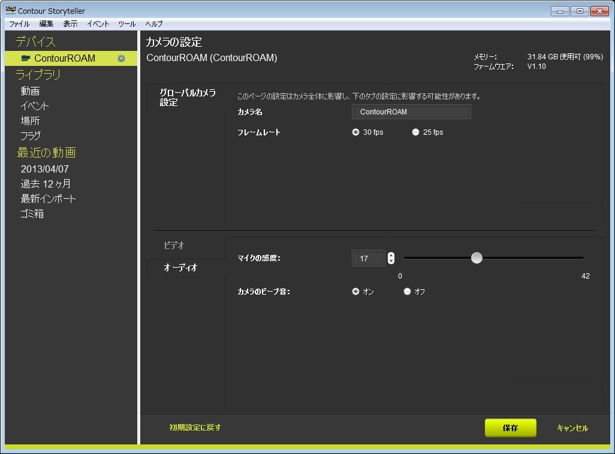
Task: Select 過去 12ヶ月 under recent videos
Action: click(x=46, y=184)
